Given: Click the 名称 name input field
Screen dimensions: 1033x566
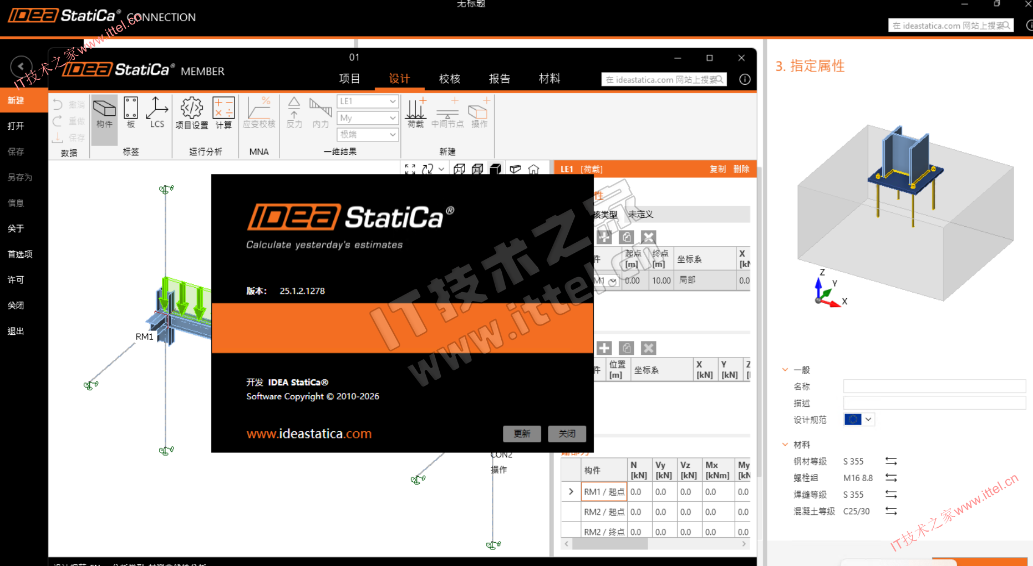Looking at the screenshot, I should click(934, 386).
